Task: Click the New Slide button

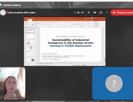Action: click(x=32, y=23)
